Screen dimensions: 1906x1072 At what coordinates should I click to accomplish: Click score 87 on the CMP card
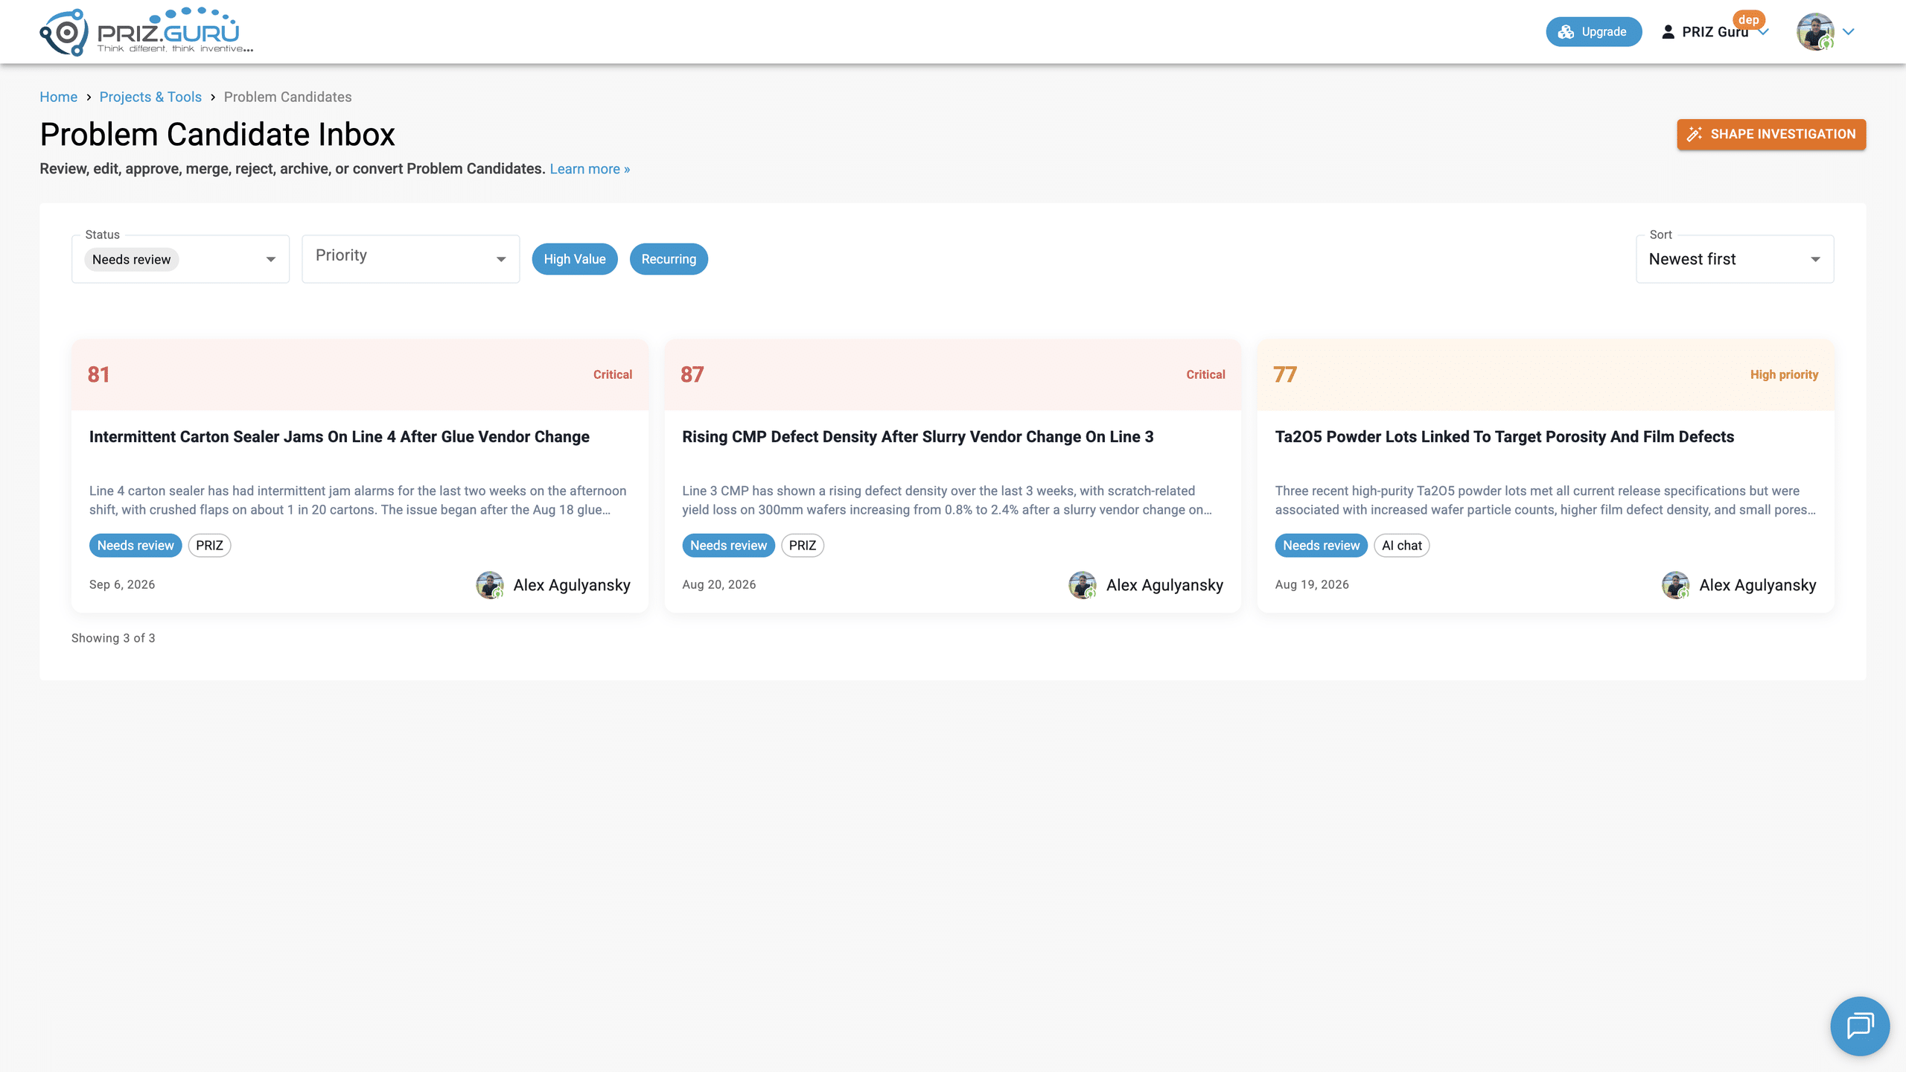pyautogui.click(x=692, y=374)
